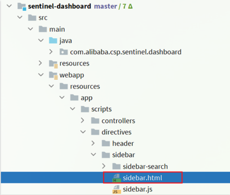Viewport: 230px width, 195px height.
Task: Click the master branch label
Action: (x=106, y=6)
